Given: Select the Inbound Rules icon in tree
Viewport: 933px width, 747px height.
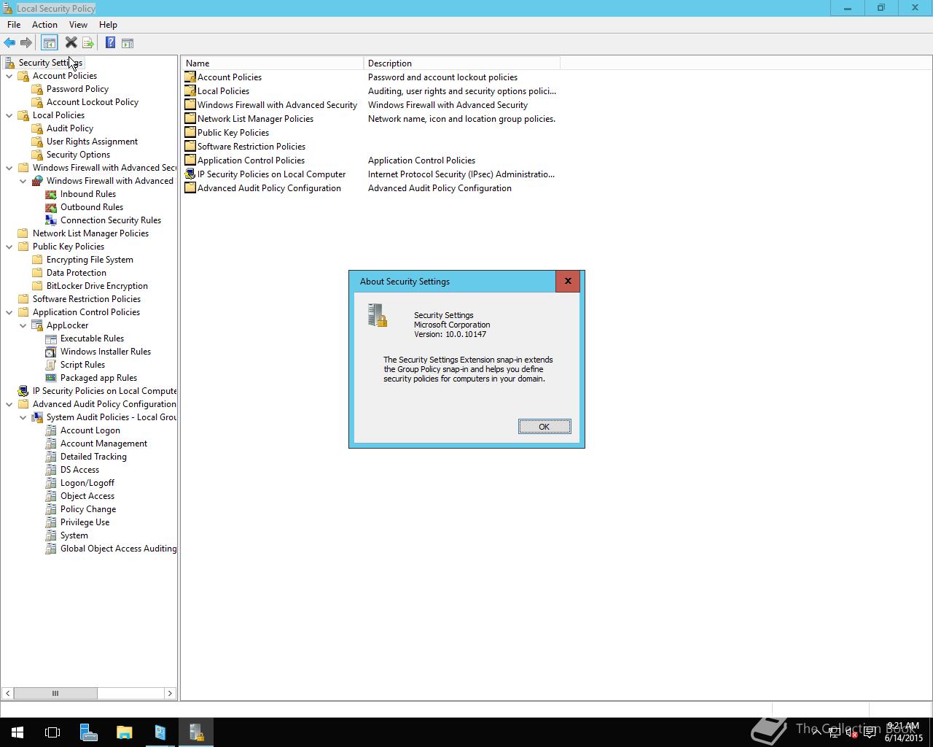Looking at the screenshot, I should (x=51, y=194).
